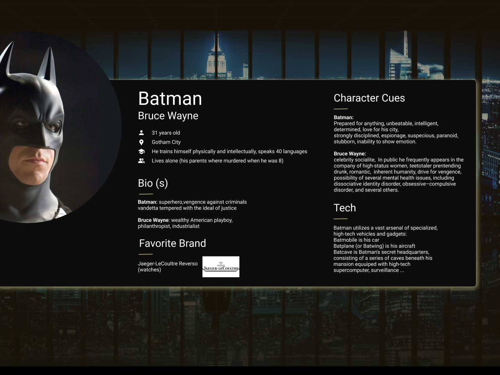The width and height of the screenshot is (500, 375).
Task: Click the person icon beside 31 years old
Action: coord(141,133)
